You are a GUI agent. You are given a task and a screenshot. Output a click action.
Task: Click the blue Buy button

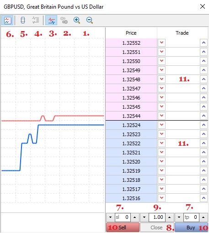point(192,228)
